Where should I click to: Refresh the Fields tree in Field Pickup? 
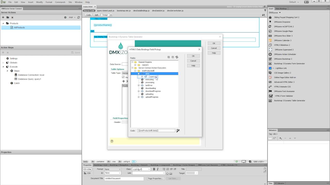click(177, 57)
